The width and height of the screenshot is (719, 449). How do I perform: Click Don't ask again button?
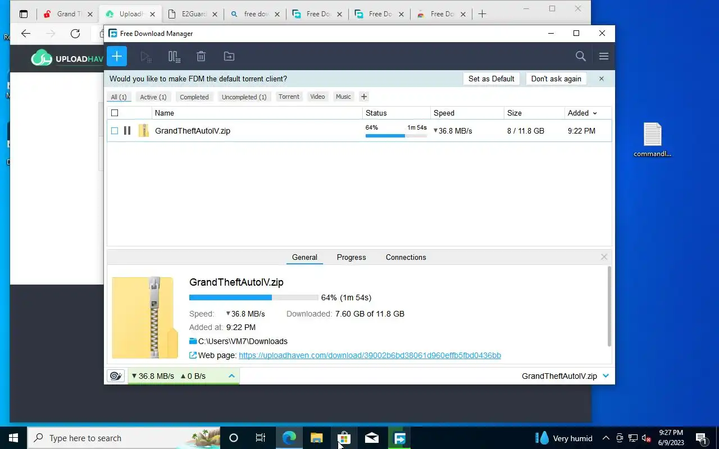[556, 79]
